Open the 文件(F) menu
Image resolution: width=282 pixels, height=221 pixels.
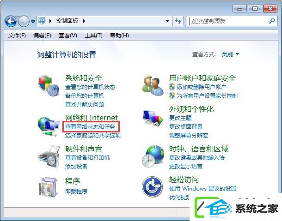[17, 36]
